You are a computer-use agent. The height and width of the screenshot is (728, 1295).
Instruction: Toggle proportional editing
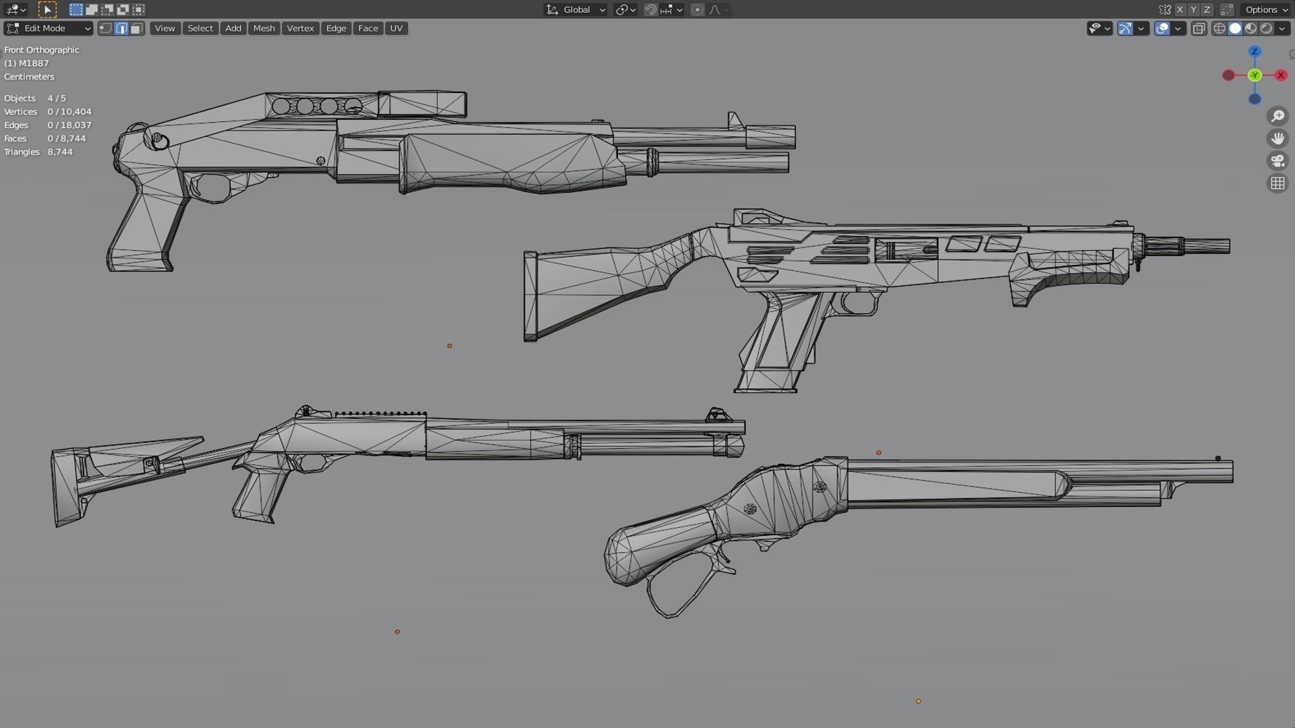coord(697,9)
